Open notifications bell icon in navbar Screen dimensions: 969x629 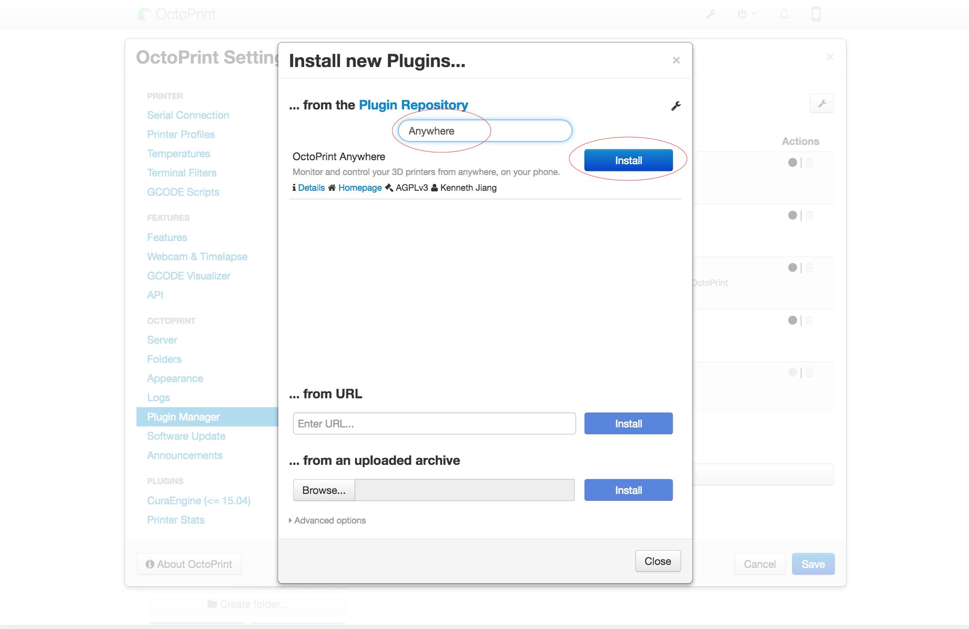coord(784,14)
